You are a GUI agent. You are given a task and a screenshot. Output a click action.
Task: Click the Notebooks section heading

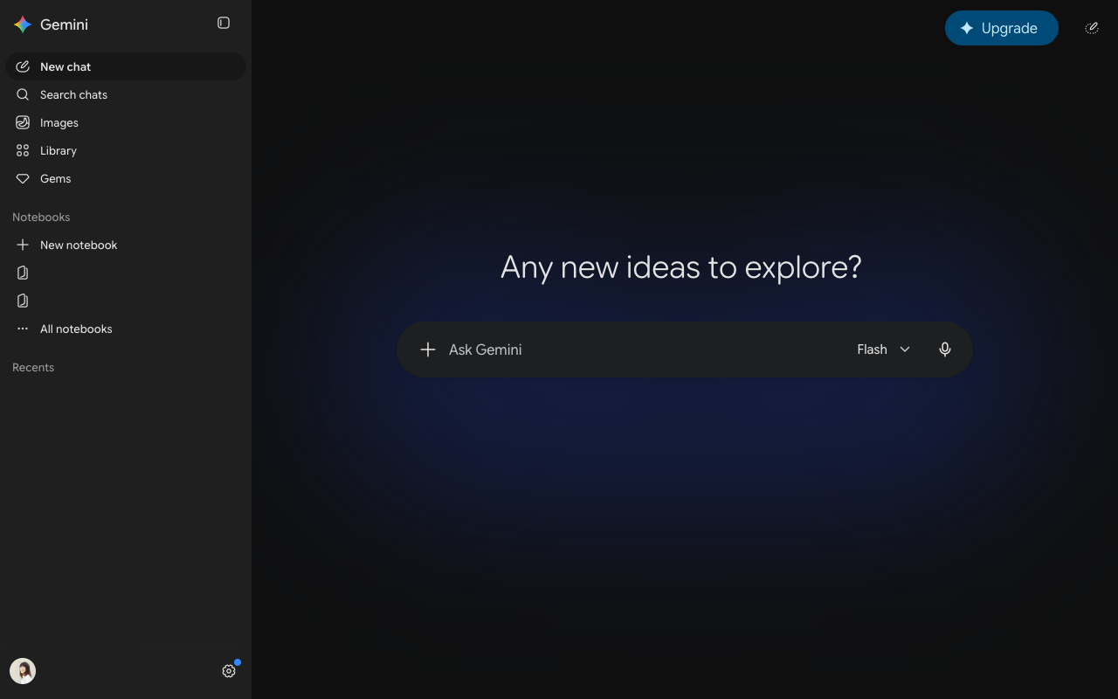[x=41, y=217]
